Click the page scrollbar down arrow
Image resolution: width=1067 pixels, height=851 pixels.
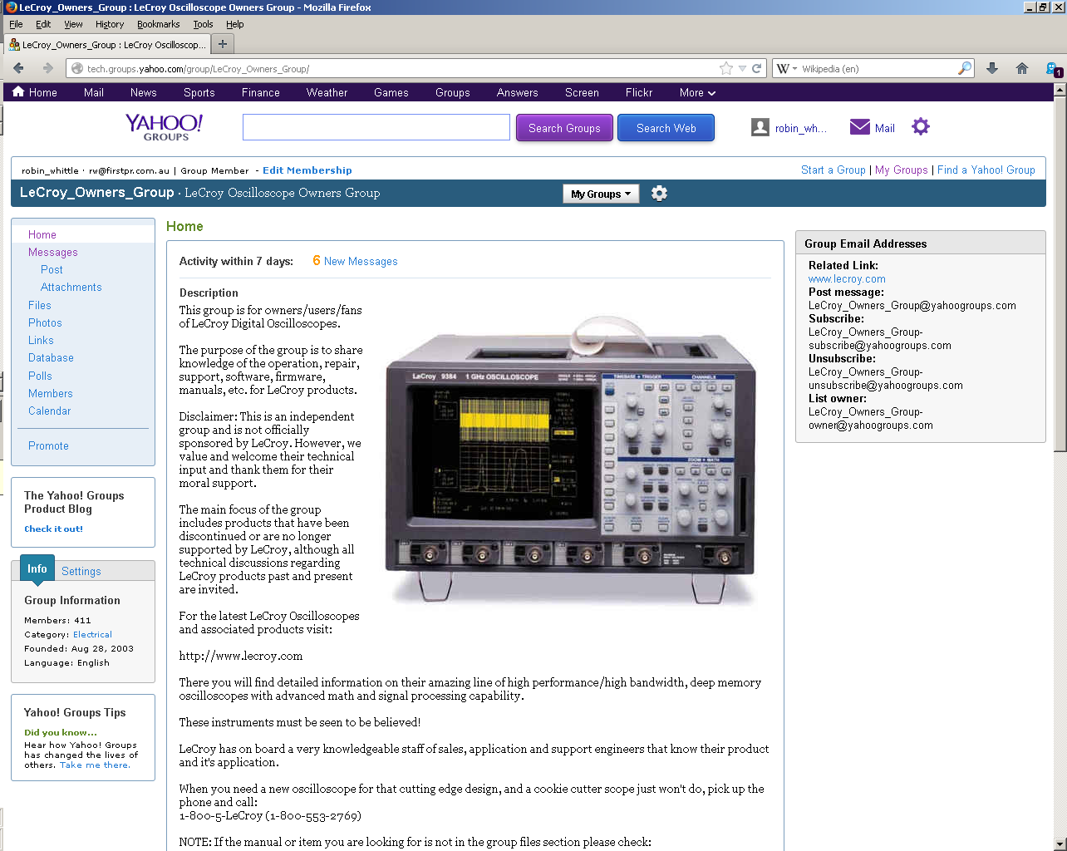click(1060, 843)
